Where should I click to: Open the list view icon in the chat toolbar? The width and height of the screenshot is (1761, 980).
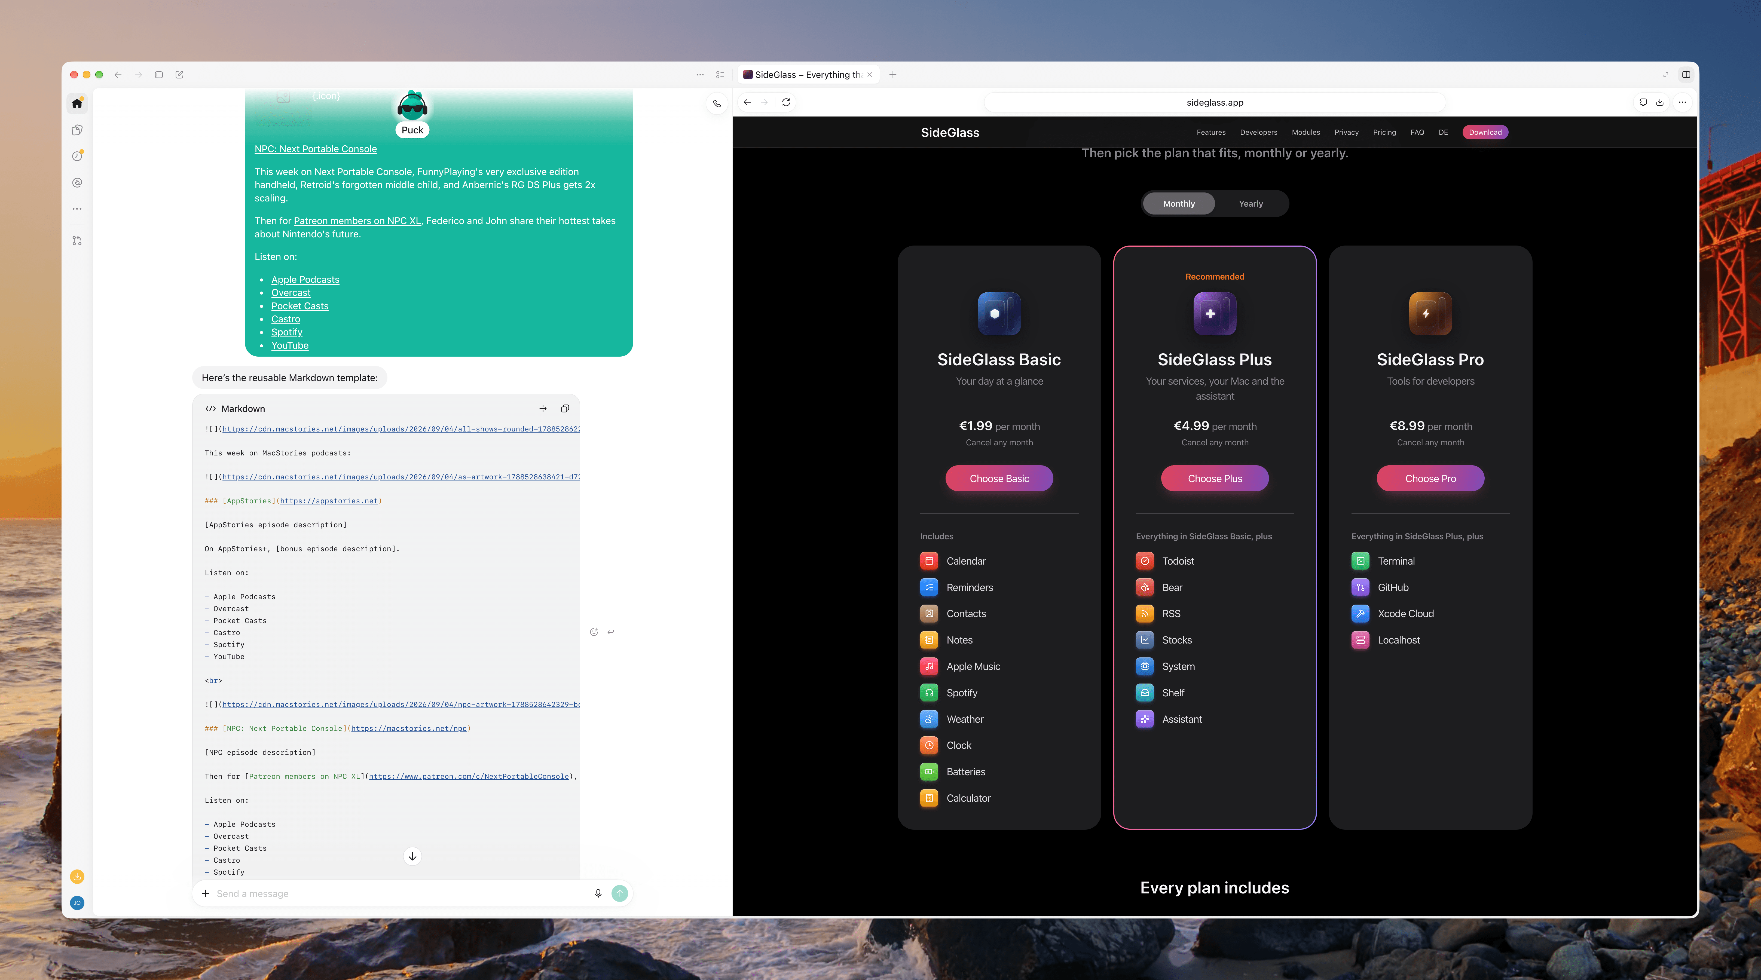[x=720, y=75]
